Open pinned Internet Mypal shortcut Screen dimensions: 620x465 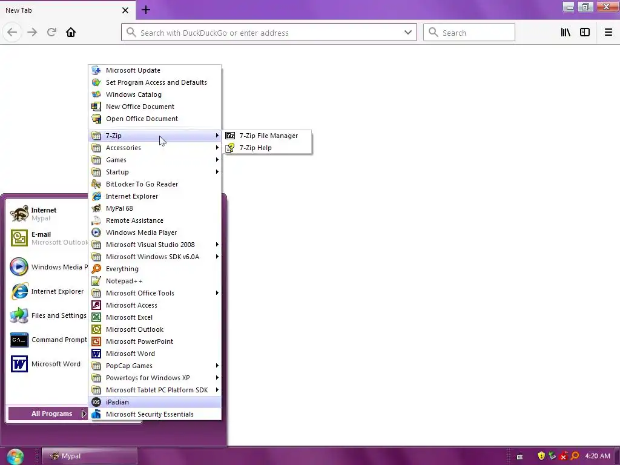[x=47, y=214]
